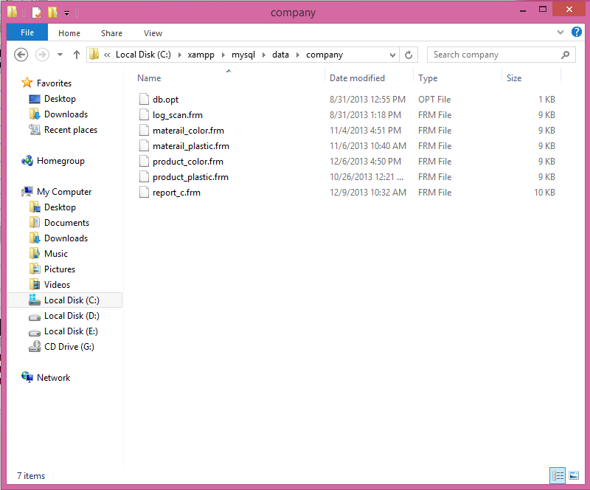Switch to Large icons view layout
This screenshot has height=490, width=590.
[574, 475]
